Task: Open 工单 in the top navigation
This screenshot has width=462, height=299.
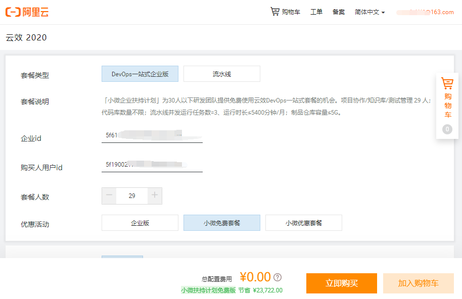Action: point(316,12)
